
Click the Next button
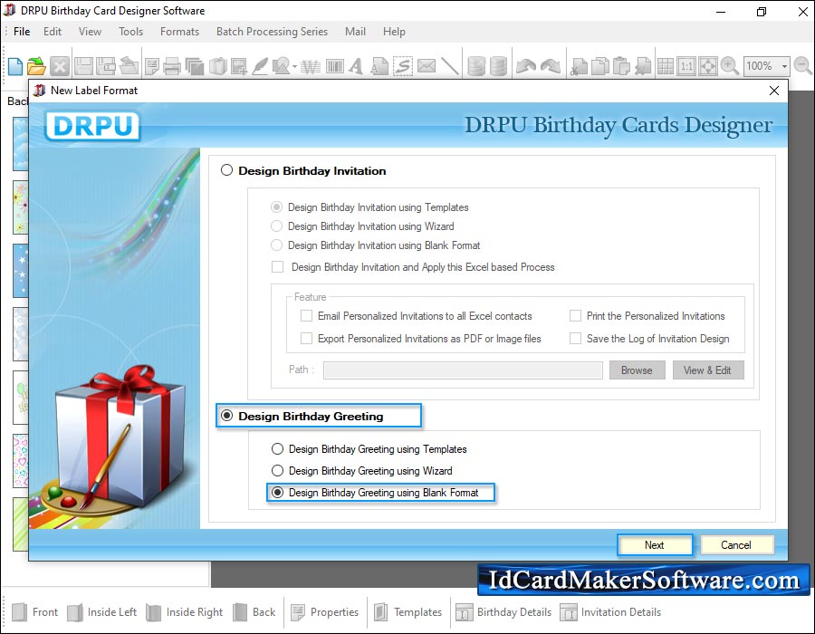point(655,544)
